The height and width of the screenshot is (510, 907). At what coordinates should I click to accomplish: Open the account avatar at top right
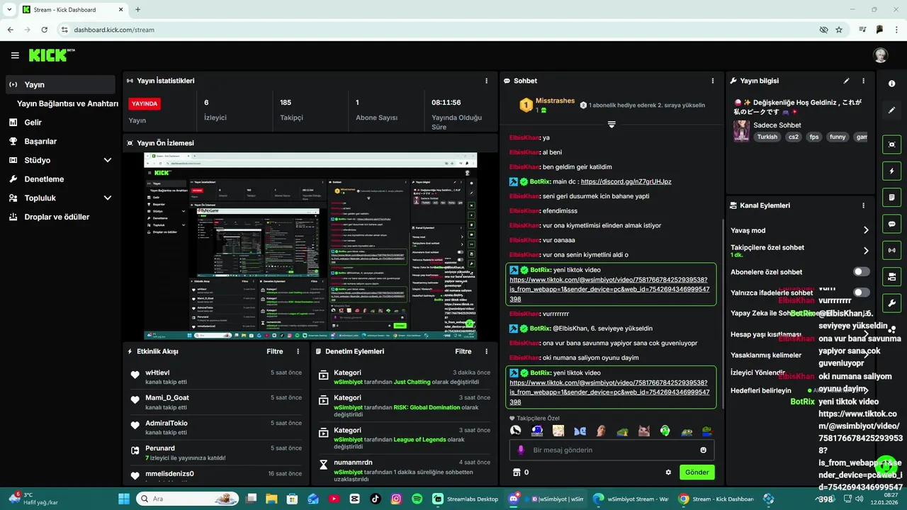[x=880, y=55]
